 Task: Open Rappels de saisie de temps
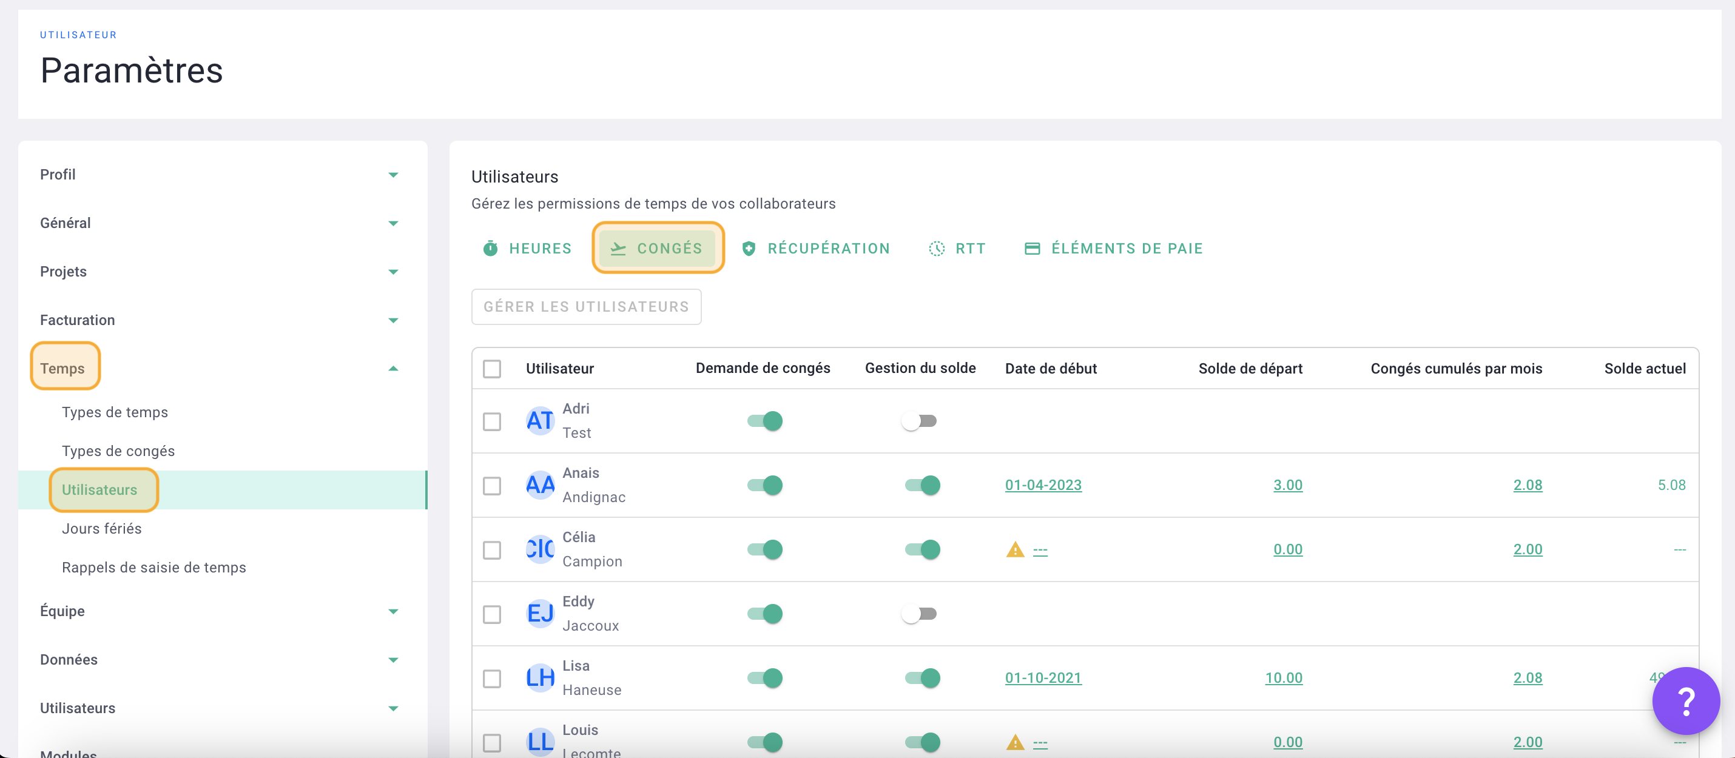coord(154,568)
